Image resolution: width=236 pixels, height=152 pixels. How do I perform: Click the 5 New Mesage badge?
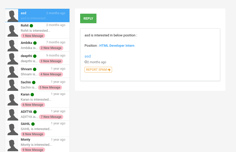[x=50, y=87]
